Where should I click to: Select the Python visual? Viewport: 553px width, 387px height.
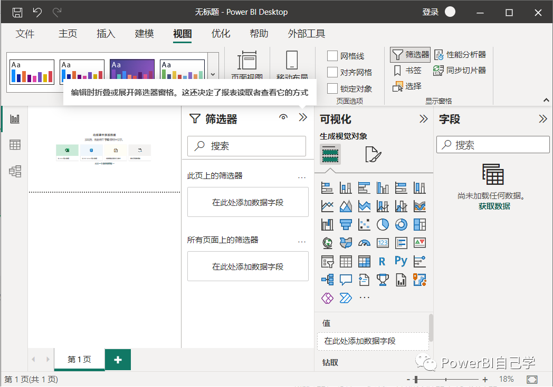[x=401, y=261]
